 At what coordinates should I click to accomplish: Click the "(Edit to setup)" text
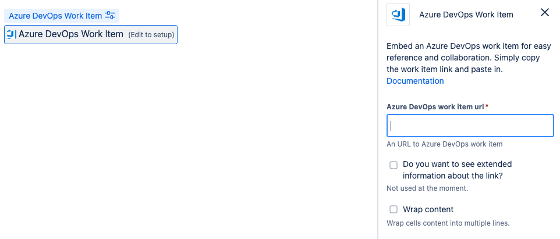(x=151, y=35)
